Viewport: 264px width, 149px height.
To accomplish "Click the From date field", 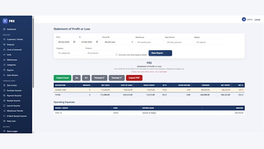I will coord(67,42).
